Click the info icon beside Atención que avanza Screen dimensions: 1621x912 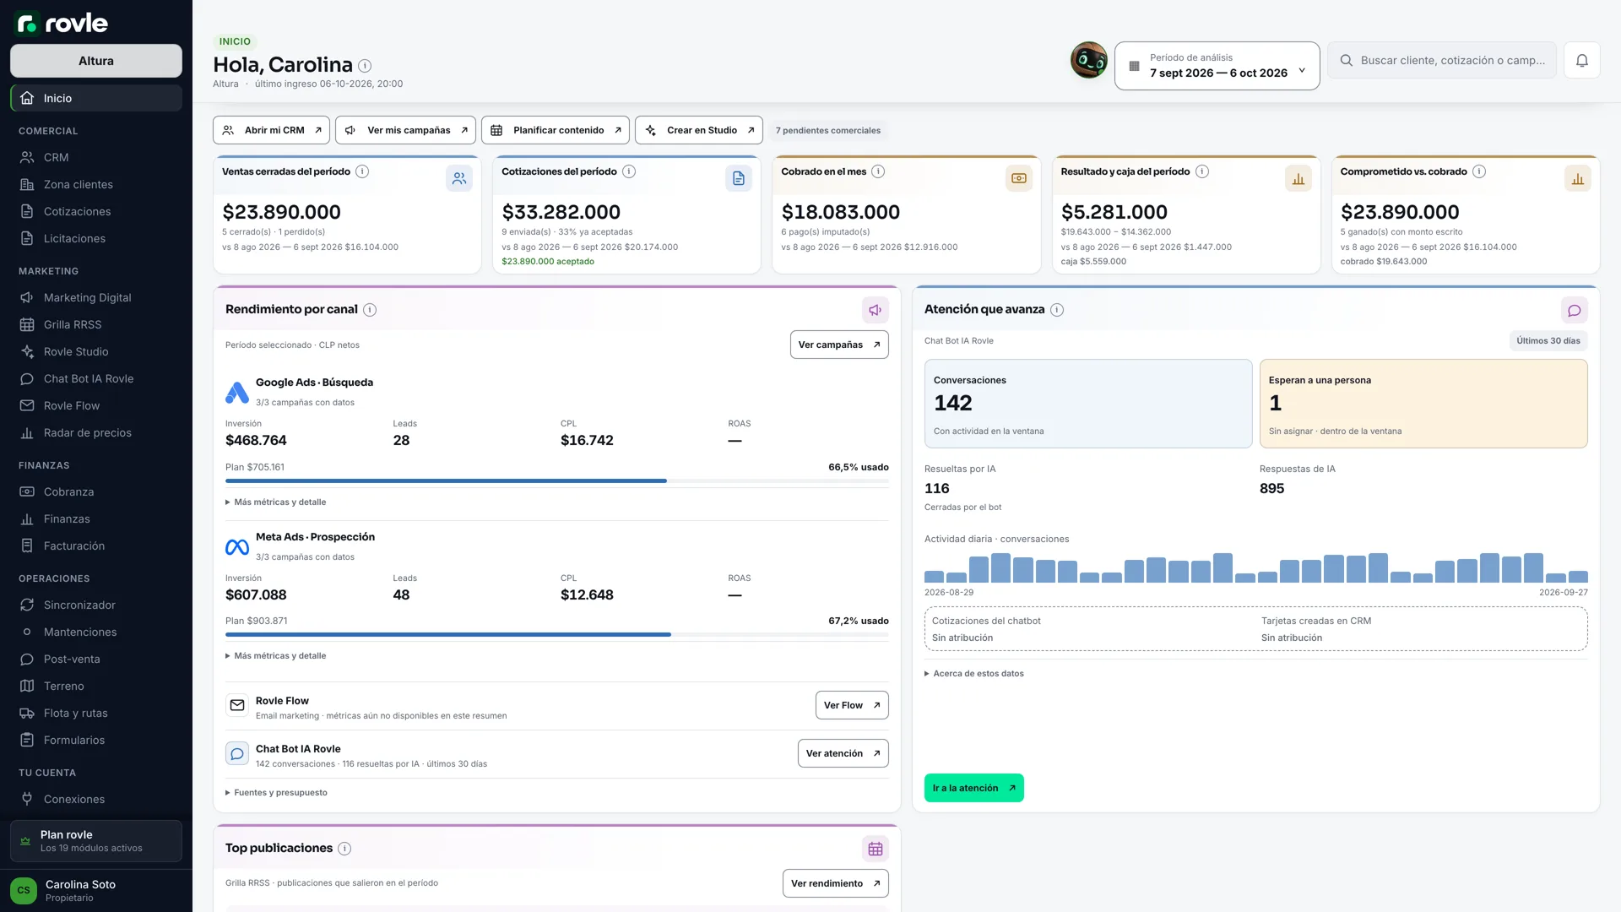click(x=1057, y=310)
